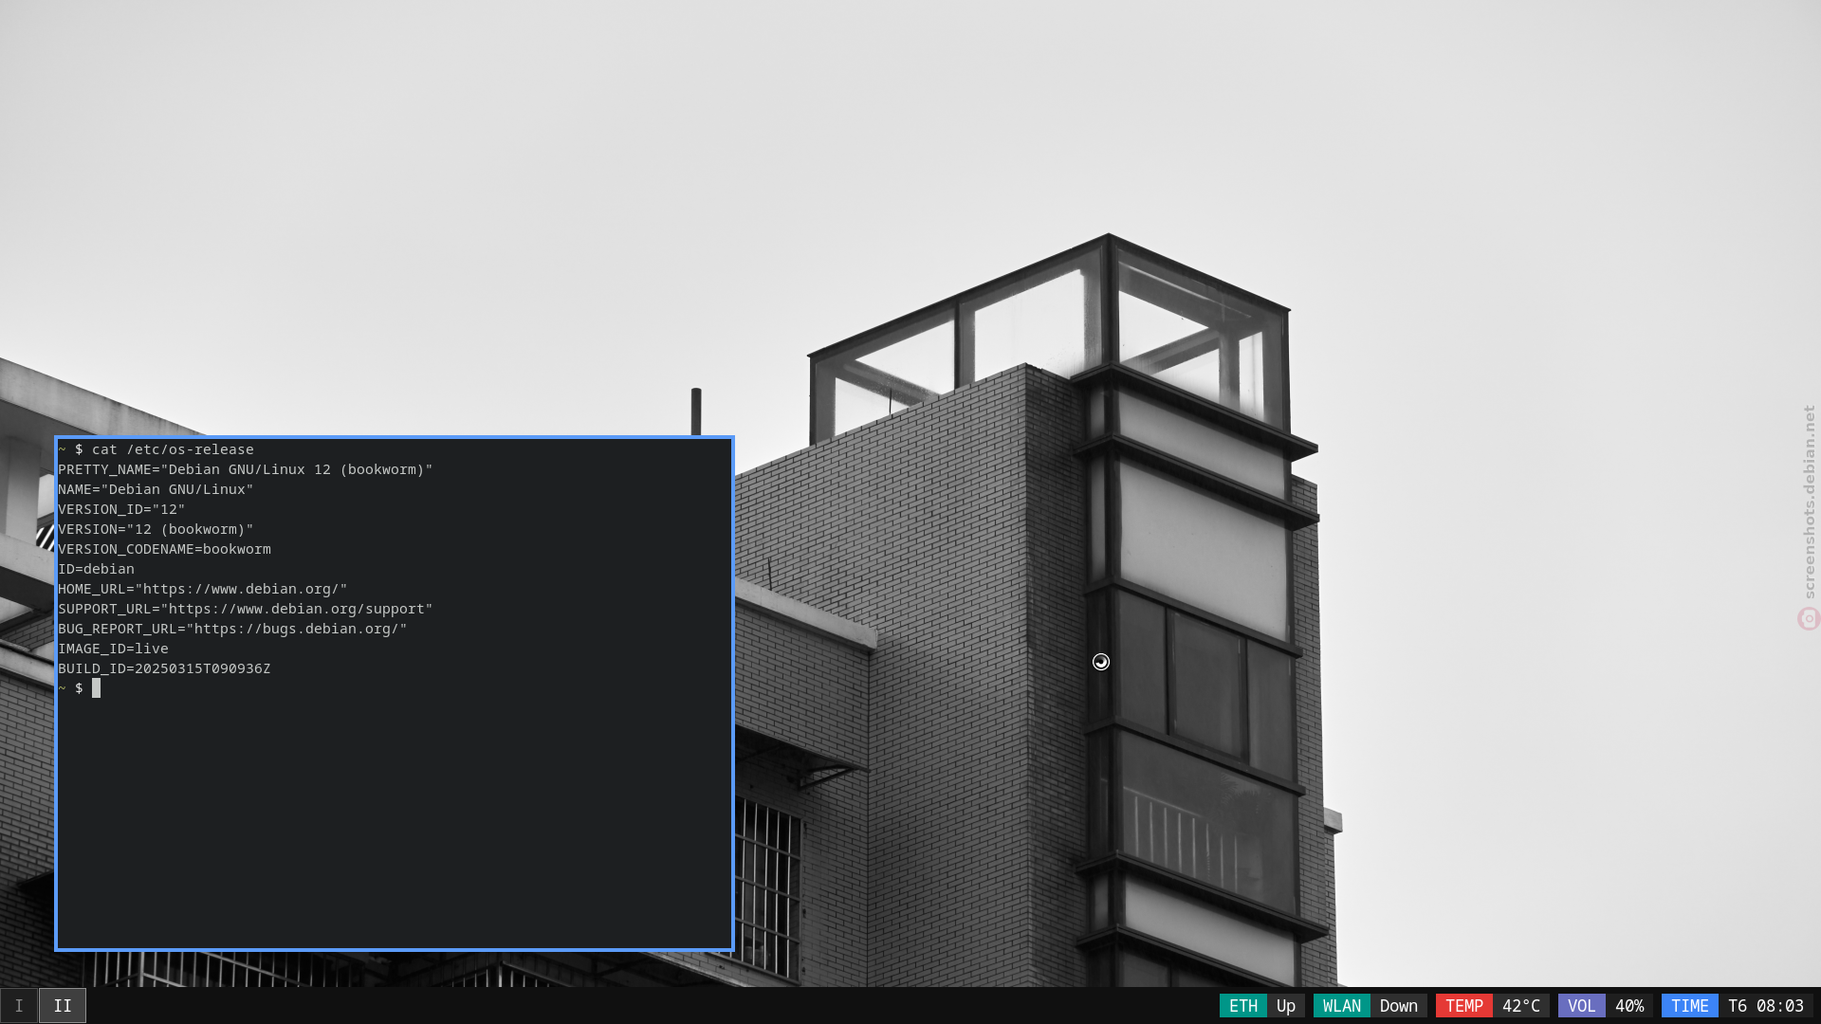Click the 42°C temperature reading
The width and height of the screenshot is (1821, 1024).
pos(1521,1006)
